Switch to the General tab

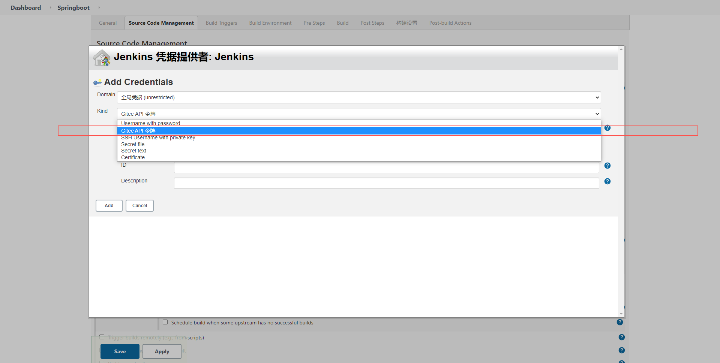coord(108,23)
